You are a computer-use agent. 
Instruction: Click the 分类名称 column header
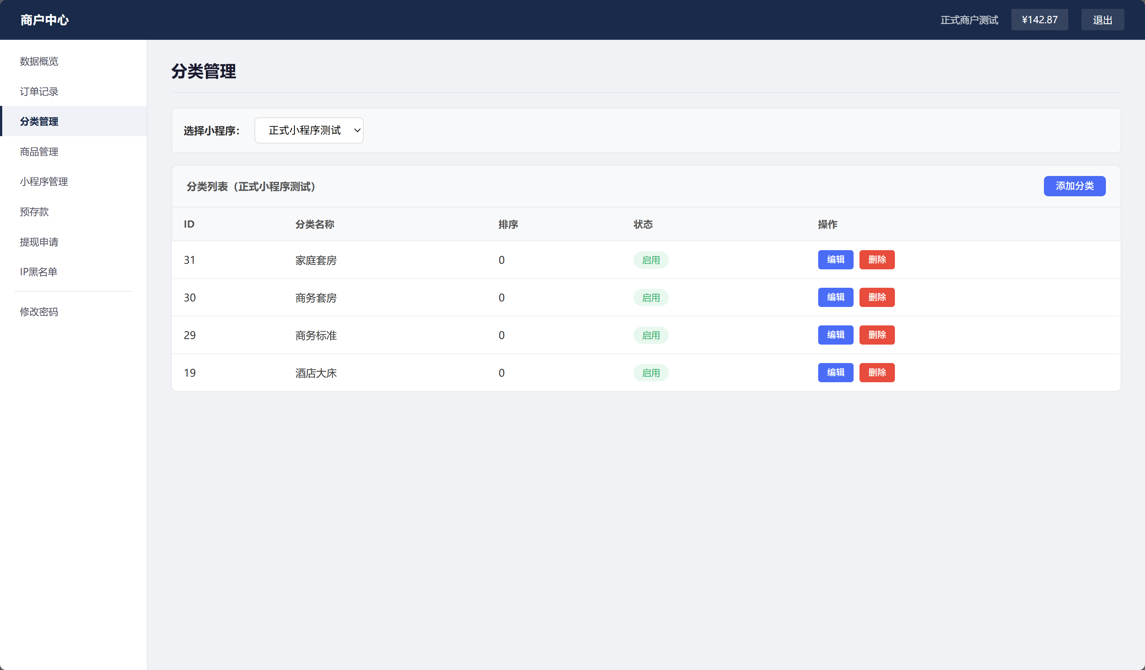tap(314, 224)
